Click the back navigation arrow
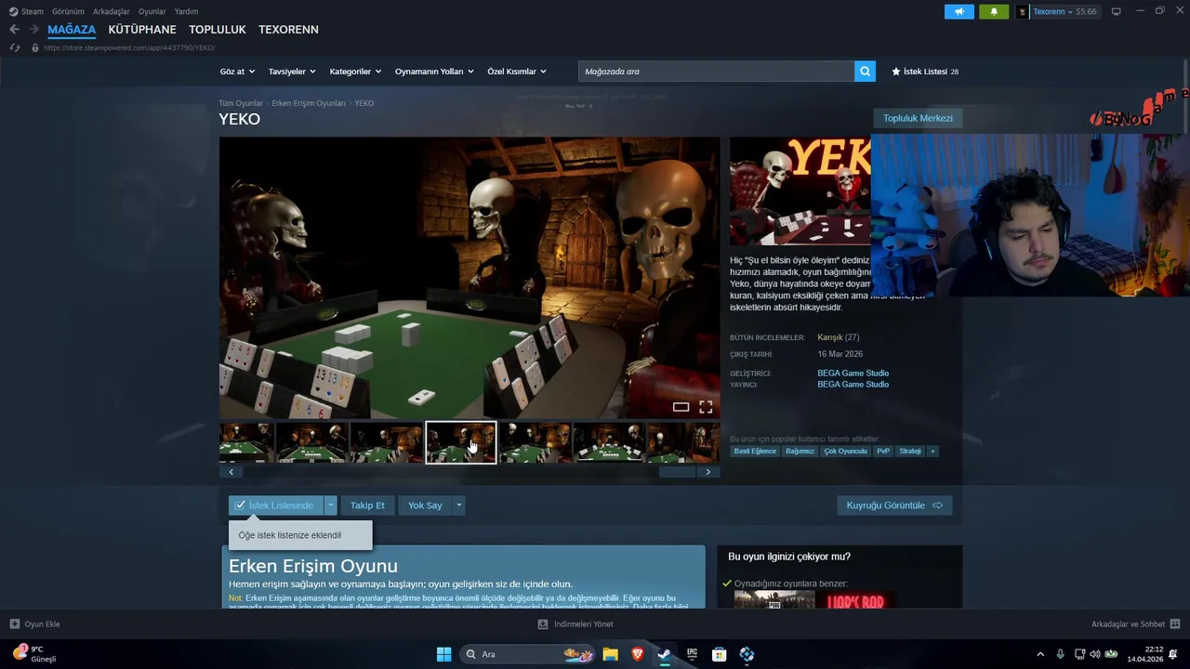Image resolution: width=1190 pixels, height=669 pixels. 14,30
